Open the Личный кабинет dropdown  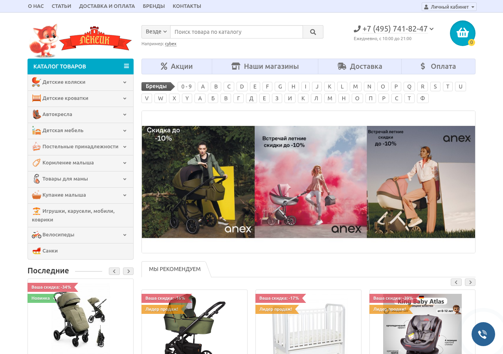click(449, 7)
